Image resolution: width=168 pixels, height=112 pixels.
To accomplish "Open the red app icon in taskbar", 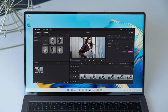I will click(98, 90).
